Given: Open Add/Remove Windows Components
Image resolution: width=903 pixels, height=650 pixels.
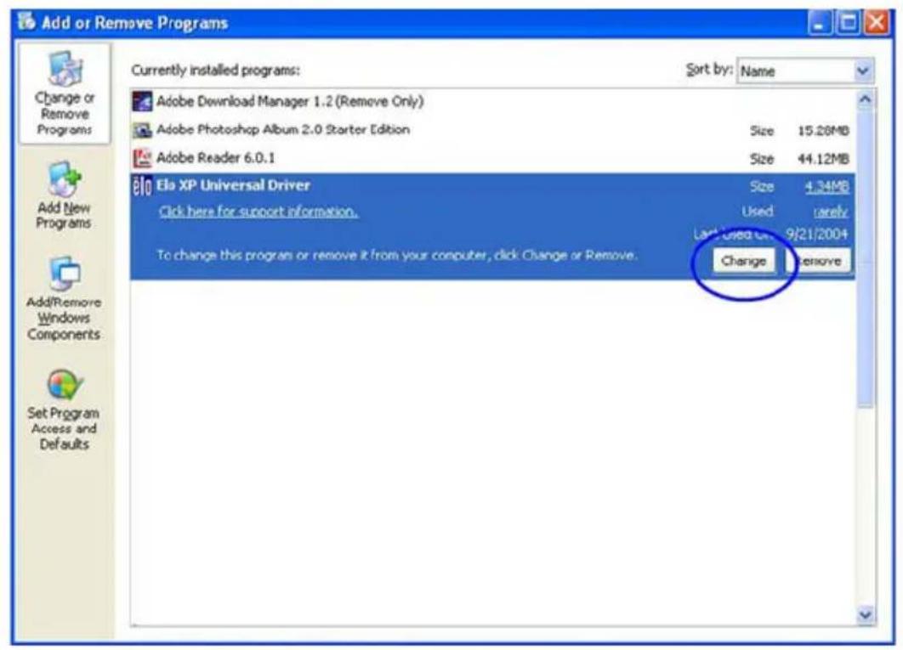Looking at the screenshot, I should (x=64, y=298).
